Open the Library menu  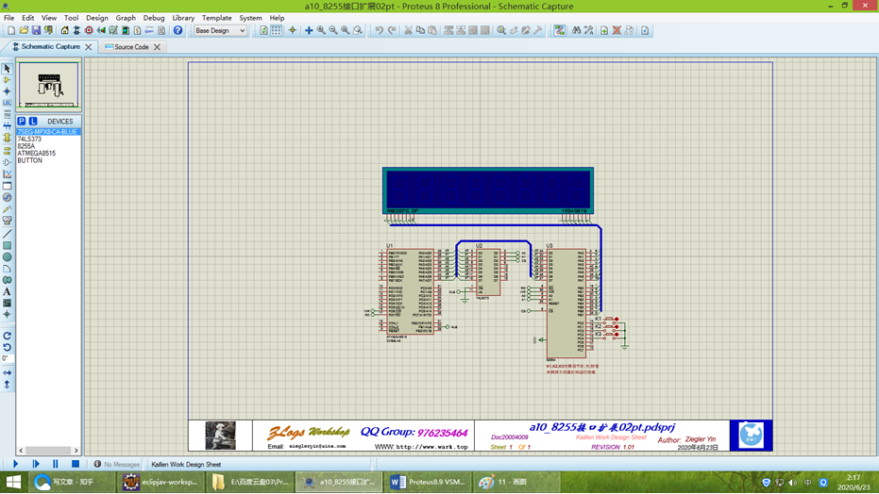click(x=183, y=18)
